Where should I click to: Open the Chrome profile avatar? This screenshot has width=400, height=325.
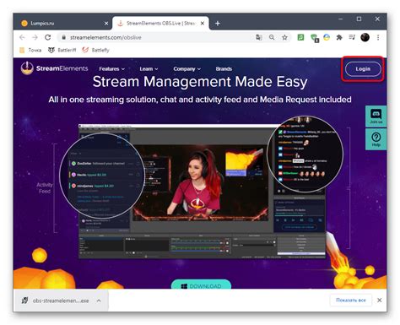365,37
